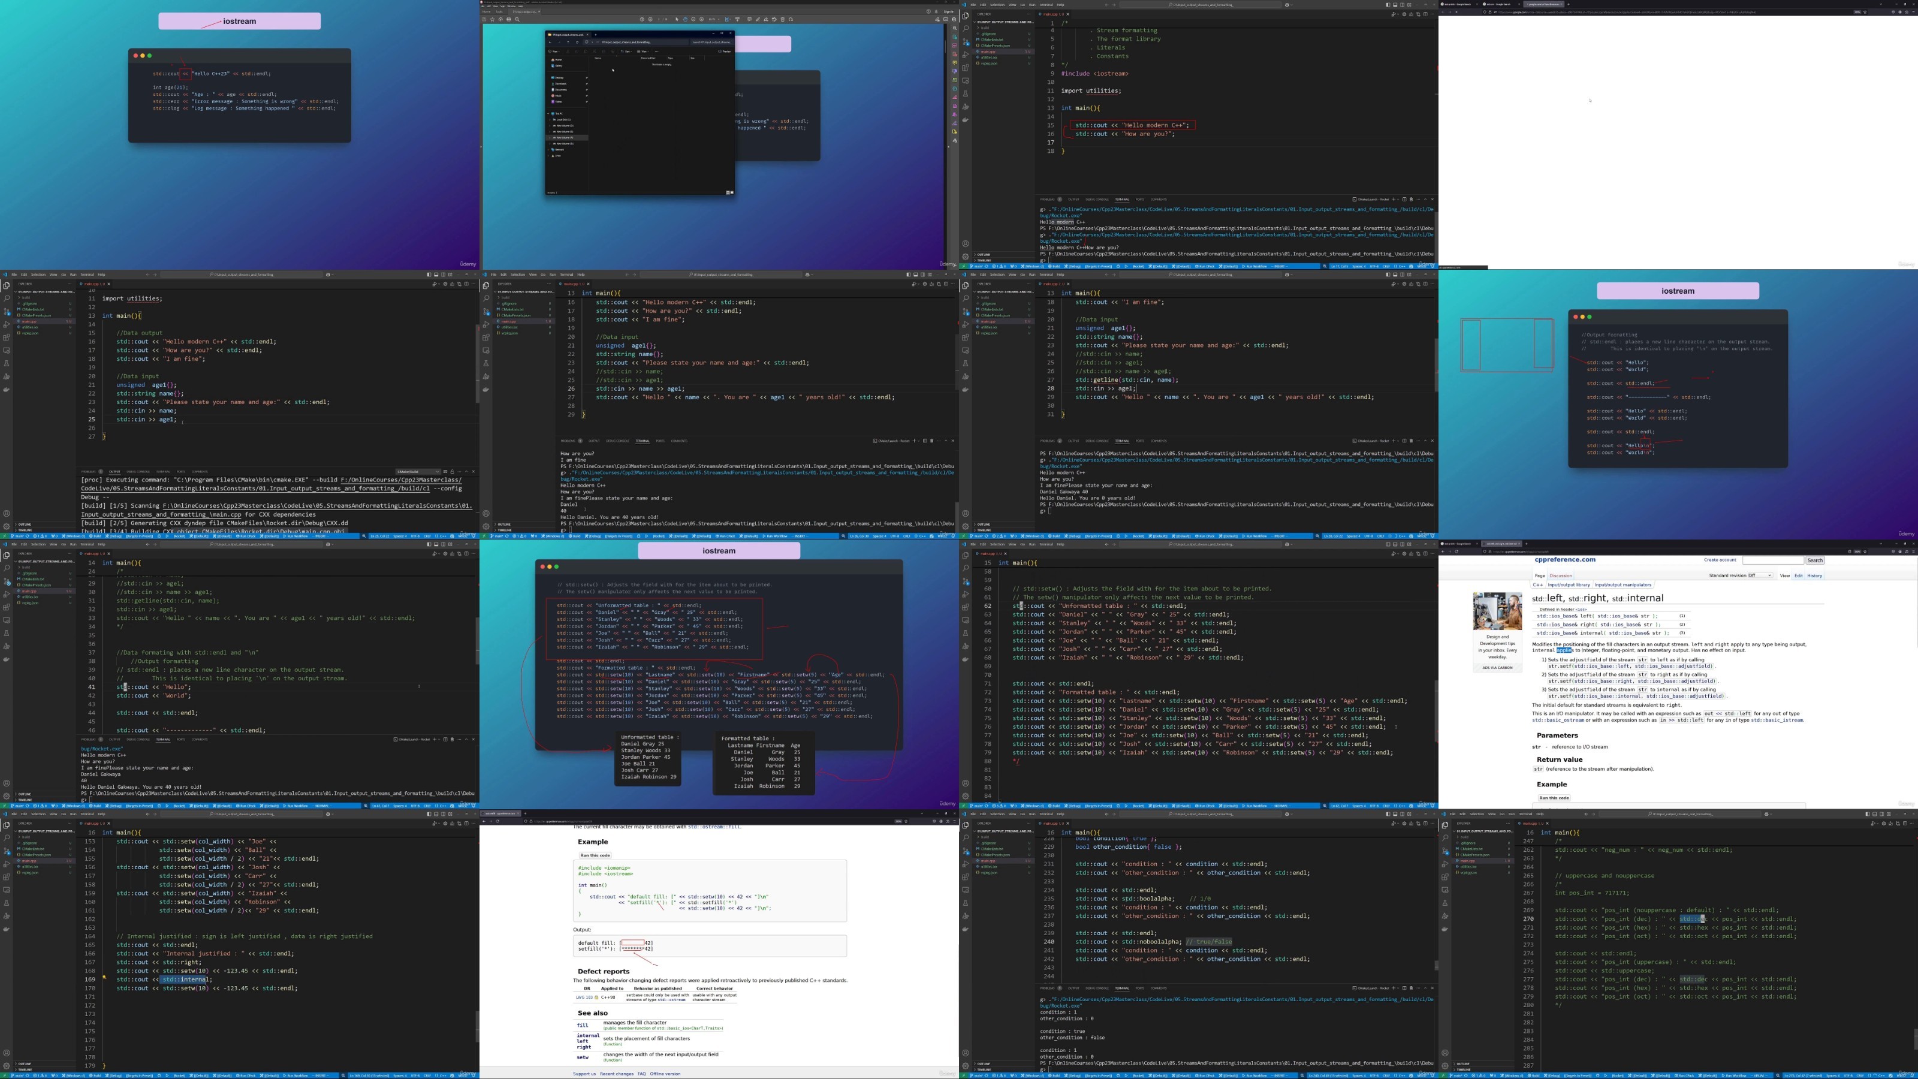1918x1079 pixels.
Task: Click editor scrollbar thumb in uppercase code frame
Action: point(1915,1039)
